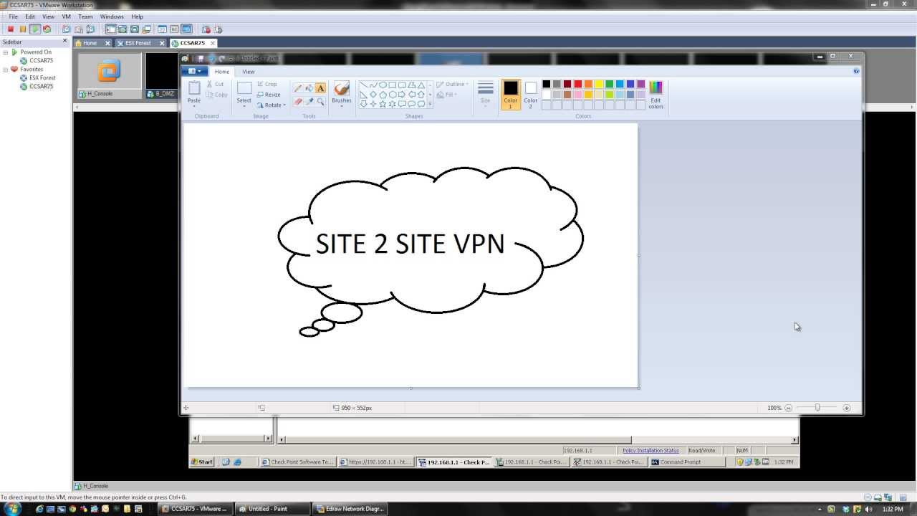Open the Home tab in Paint ribbon
917x516 pixels.
[222, 72]
